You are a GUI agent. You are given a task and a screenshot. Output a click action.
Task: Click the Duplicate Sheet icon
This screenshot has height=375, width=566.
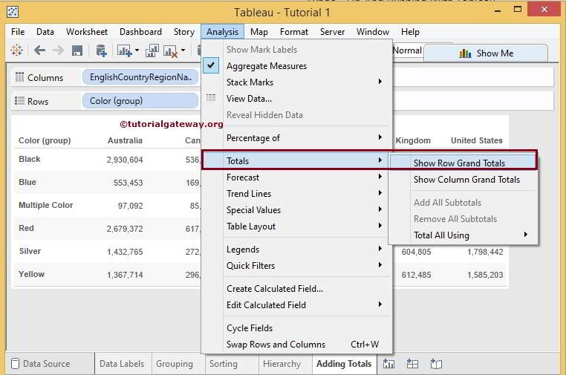coord(152,50)
